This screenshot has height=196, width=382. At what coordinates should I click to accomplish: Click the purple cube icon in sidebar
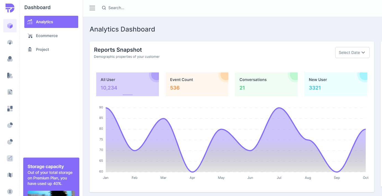10,26
